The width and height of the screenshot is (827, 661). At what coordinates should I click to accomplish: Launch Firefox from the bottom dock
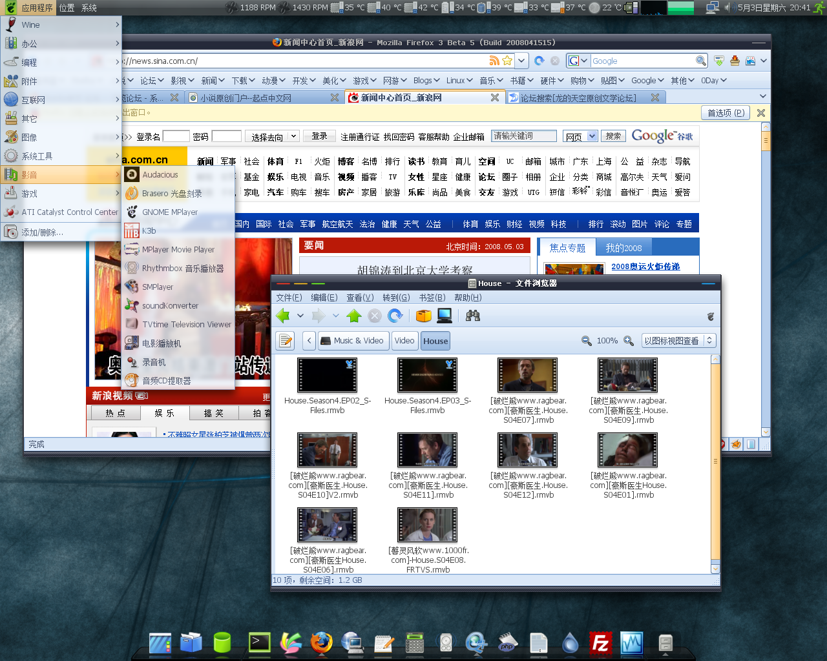pyautogui.click(x=321, y=642)
